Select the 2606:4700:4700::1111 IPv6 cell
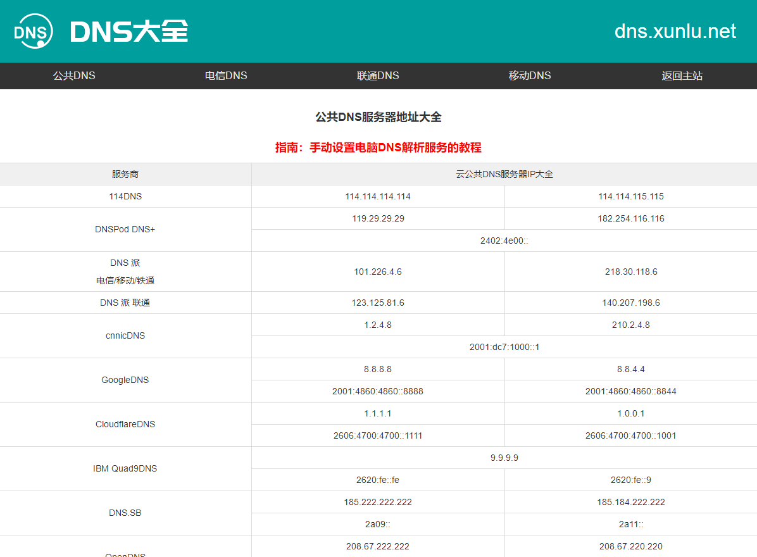 click(x=378, y=436)
